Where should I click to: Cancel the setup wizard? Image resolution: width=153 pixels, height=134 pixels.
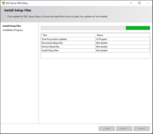(141, 129)
